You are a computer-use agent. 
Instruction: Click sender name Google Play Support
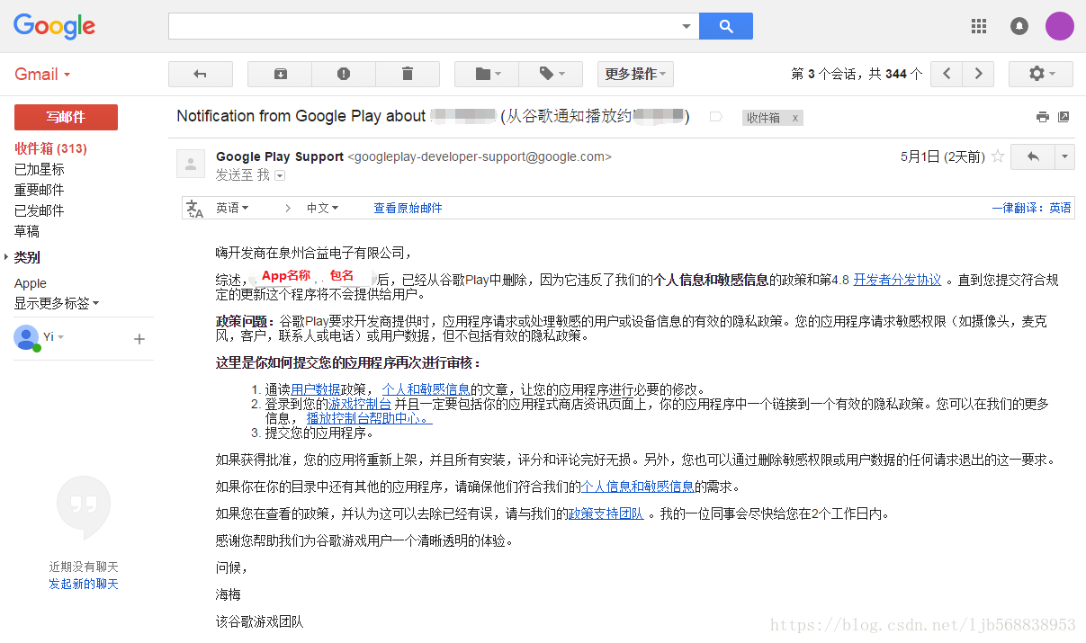280,156
